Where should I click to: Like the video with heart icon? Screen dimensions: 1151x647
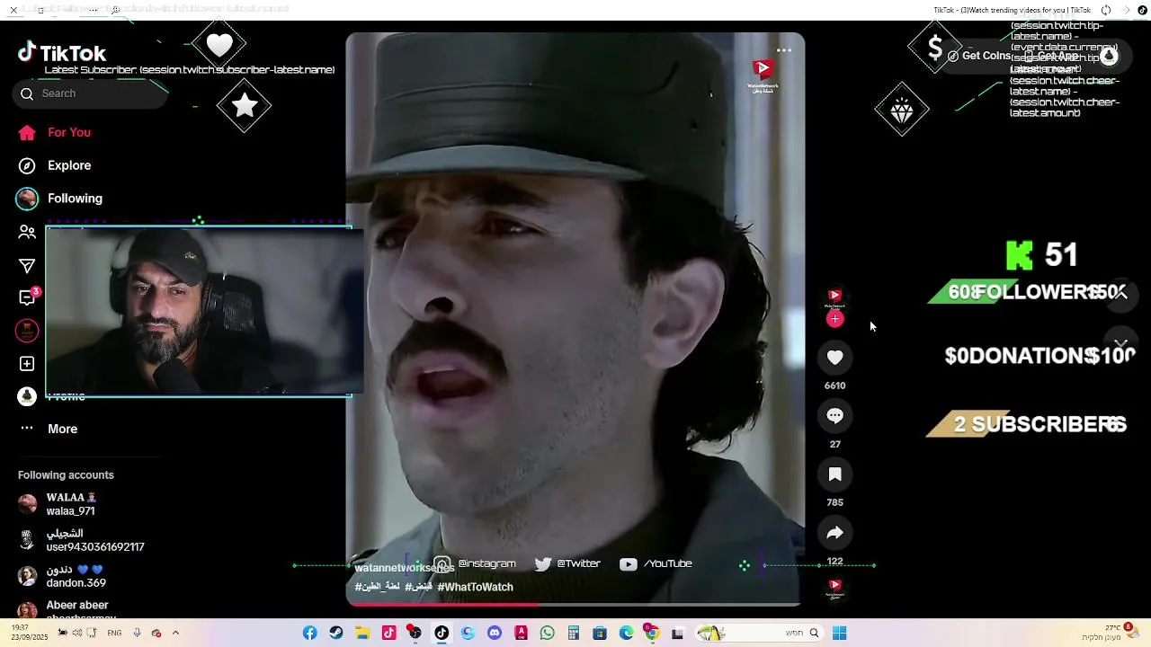tap(835, 358)
